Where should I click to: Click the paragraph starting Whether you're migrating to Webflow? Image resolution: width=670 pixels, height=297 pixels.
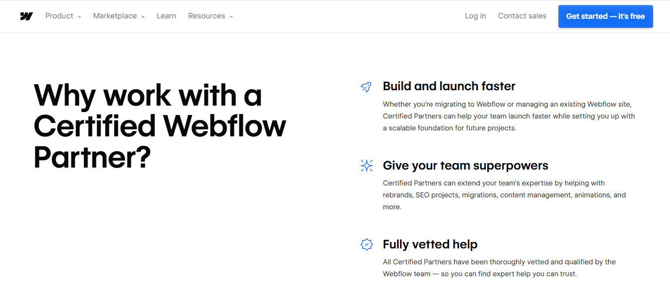pyautogui.click(x=509, y=116)
